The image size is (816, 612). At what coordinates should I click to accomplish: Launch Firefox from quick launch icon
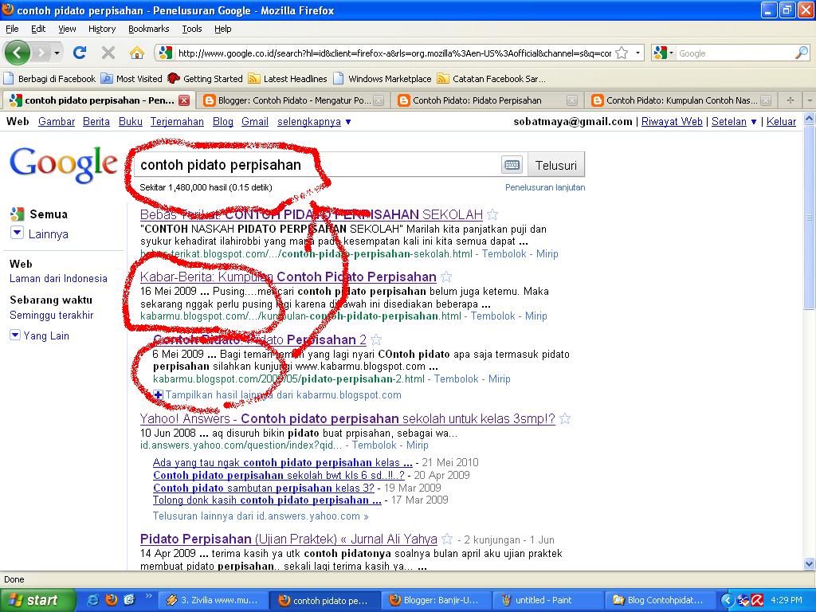(x=112, y=600)
